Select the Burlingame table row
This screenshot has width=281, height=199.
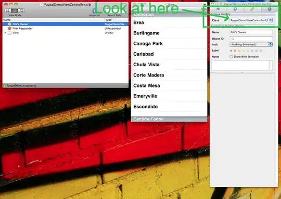(169, 33)
